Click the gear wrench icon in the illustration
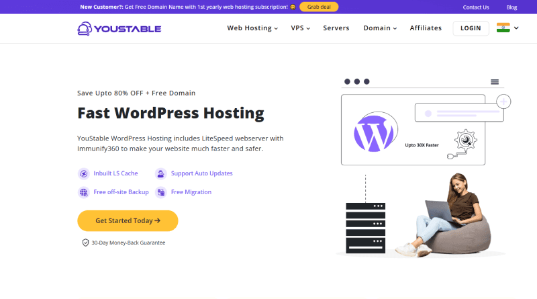The height and width of the screenshot is (299, 537). [465, 140]
